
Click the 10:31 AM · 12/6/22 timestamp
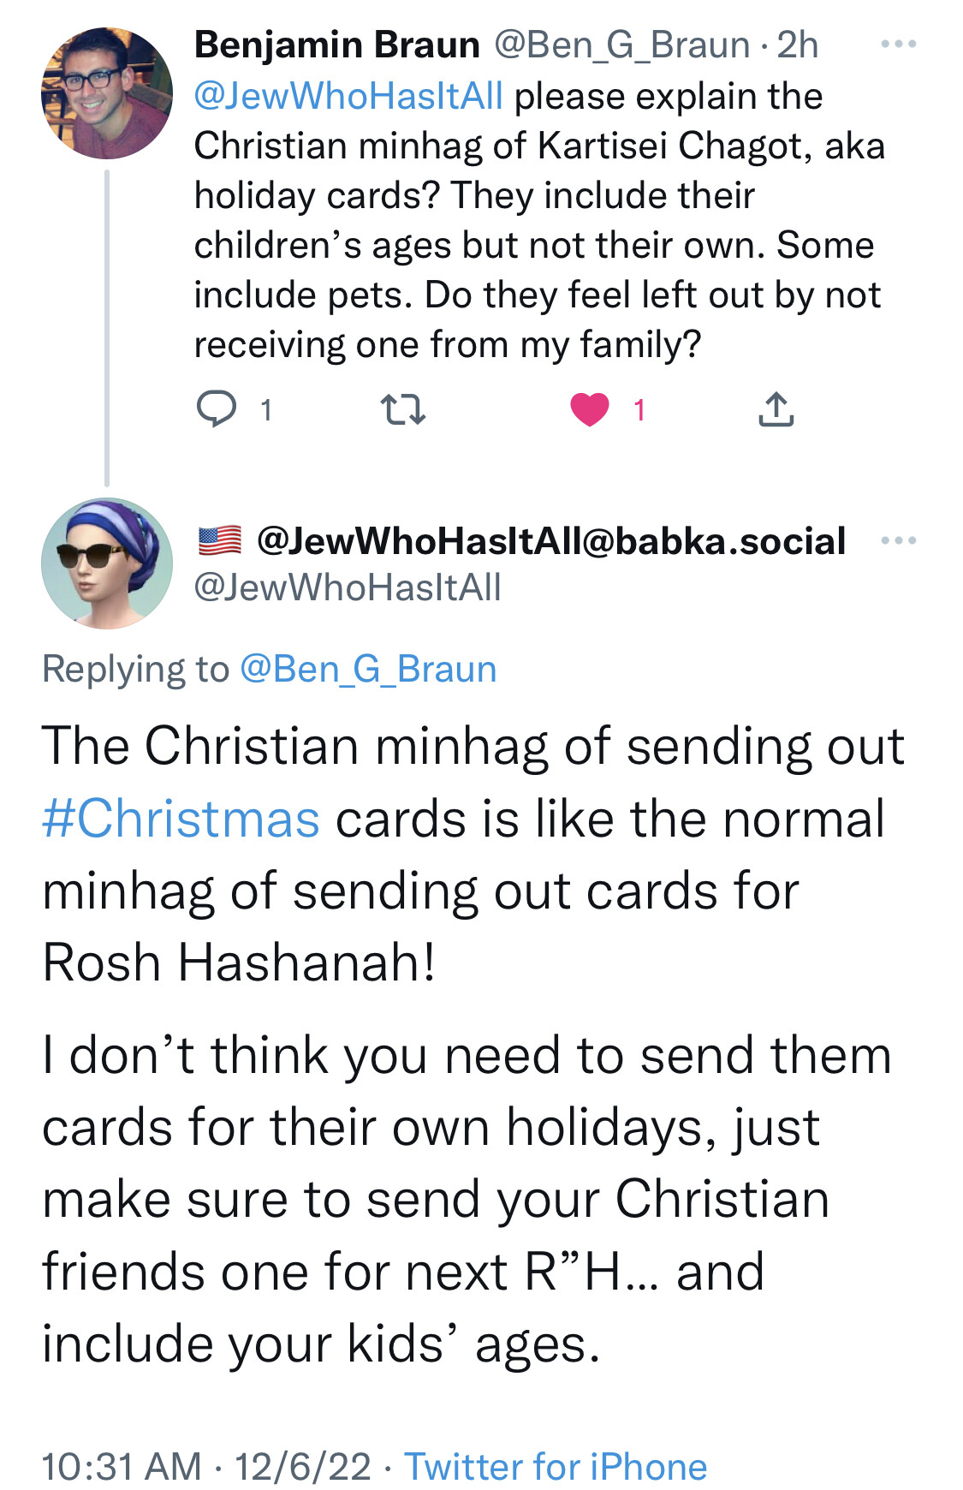coord(206,1466)
